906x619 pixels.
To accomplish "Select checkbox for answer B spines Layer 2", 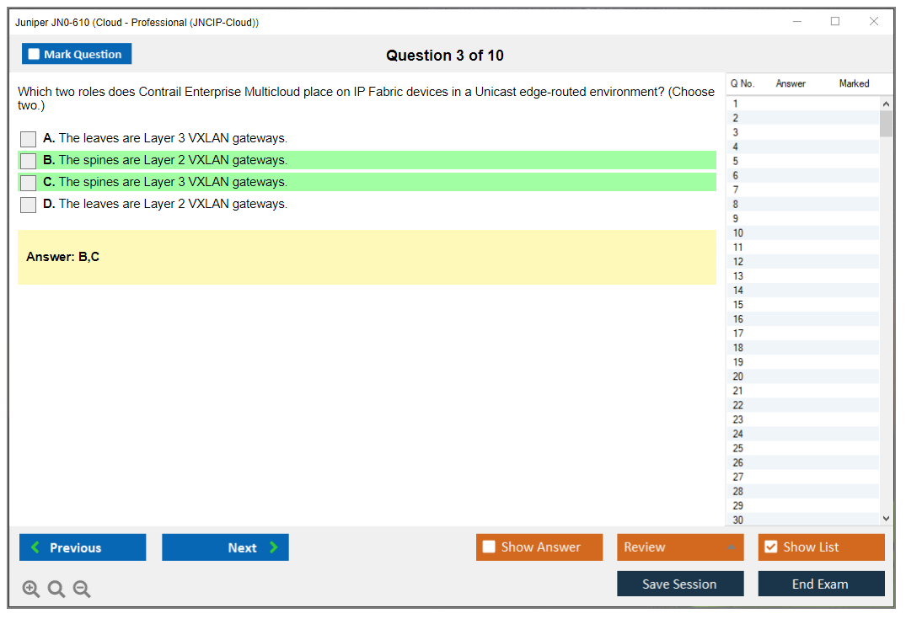I will coord(29,161).
